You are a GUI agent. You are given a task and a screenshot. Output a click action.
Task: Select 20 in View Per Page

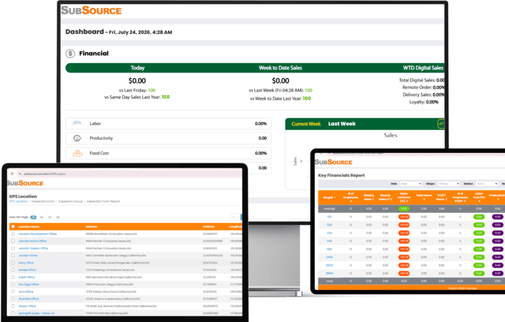tap(33, 217)
